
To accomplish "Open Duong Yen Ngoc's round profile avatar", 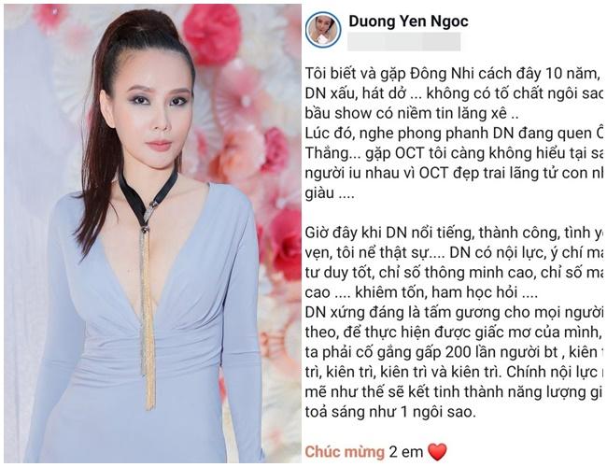I will point(323,30).
